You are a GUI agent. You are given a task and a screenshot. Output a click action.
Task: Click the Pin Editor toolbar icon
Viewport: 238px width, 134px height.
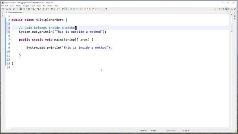(106, 9)
